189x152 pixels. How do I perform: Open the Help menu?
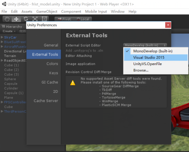tap(132, 12)
